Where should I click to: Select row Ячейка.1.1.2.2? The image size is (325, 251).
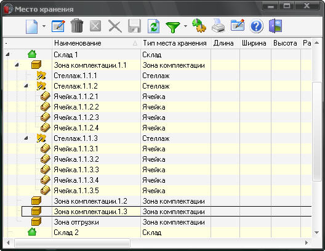[x=158, y=107]
